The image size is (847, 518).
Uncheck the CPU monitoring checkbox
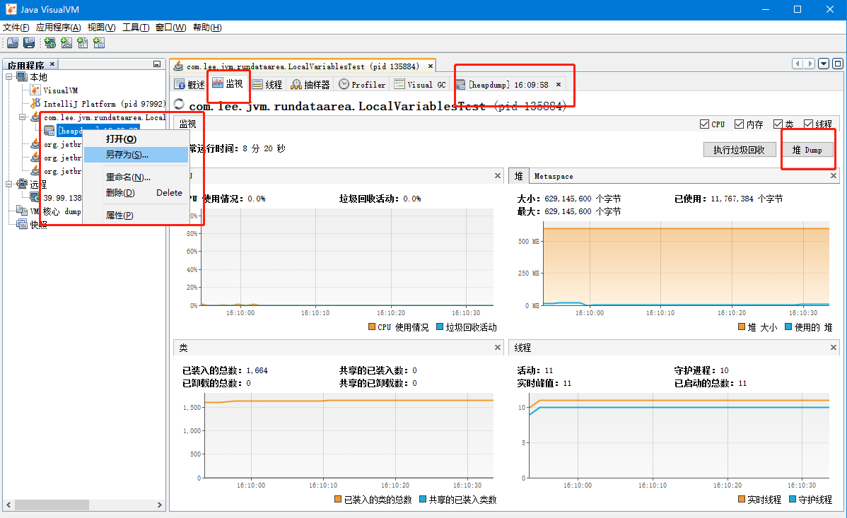click(x=705, y=124)
